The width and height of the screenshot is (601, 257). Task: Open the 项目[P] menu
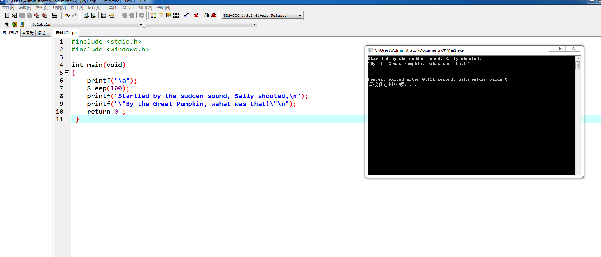(77, 7)
